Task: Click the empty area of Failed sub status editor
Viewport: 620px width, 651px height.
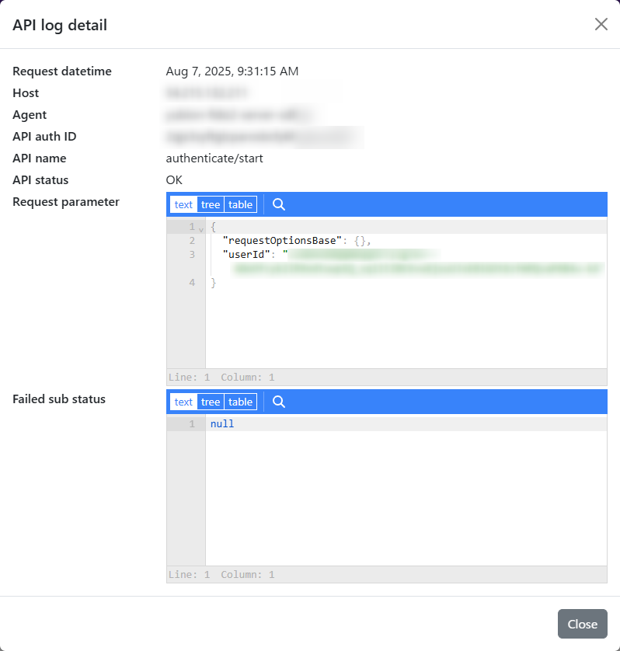Action: tap(406, 498)
